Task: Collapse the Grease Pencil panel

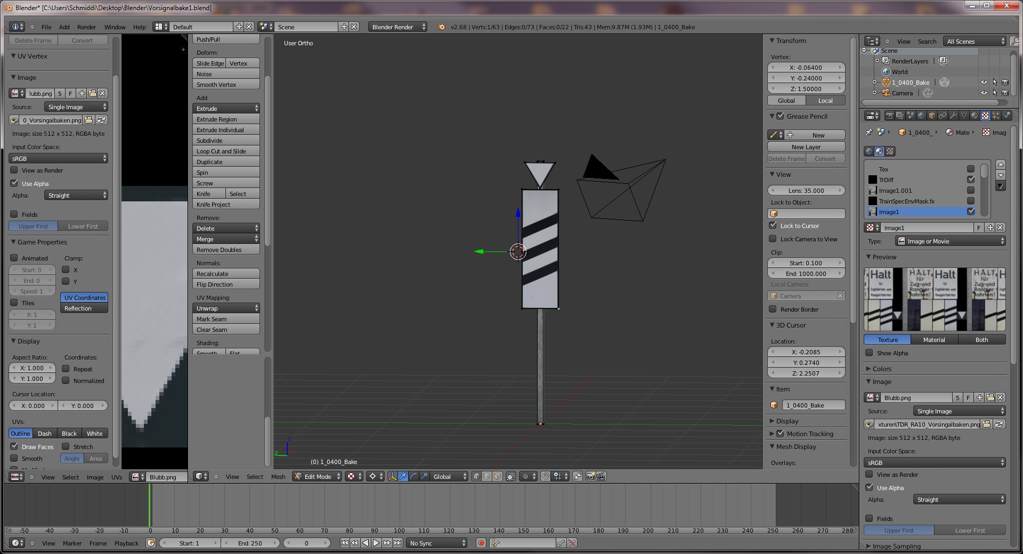Action: pos(772,116)
